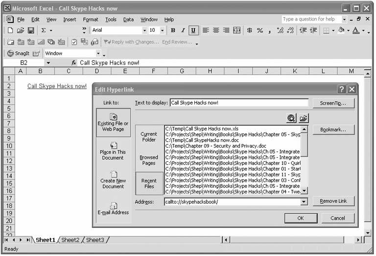Open the Arial font name dropdown
This screenshot has height=256, width=376.
pos(144,30)
